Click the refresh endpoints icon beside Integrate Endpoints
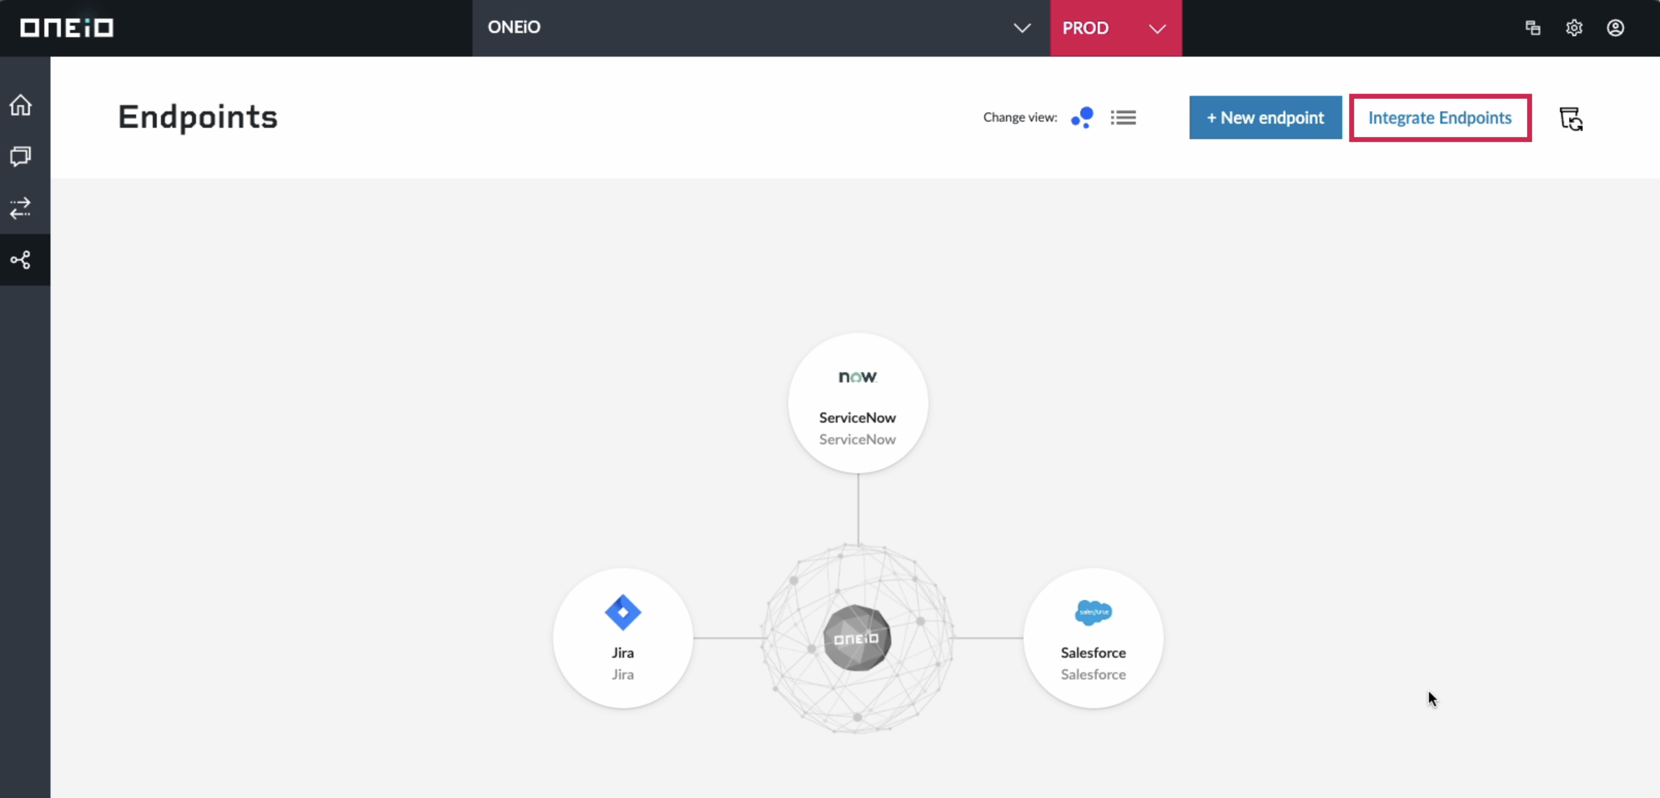The image size is (1660, 798). click(1571, 119)
